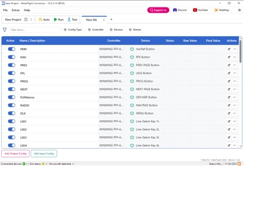This screenshot has width=279, height=210.
Task: Click Add Output Config button
Action: 16,154
